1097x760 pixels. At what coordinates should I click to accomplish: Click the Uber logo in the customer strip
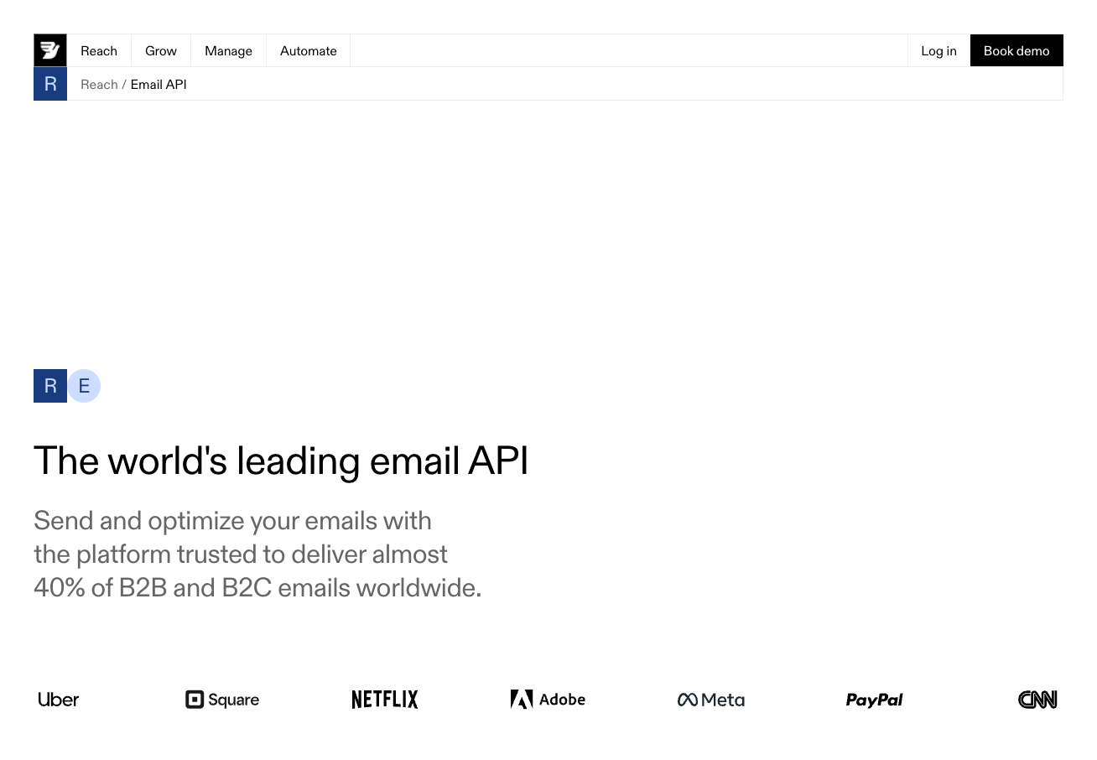click(x=58, y=699)
